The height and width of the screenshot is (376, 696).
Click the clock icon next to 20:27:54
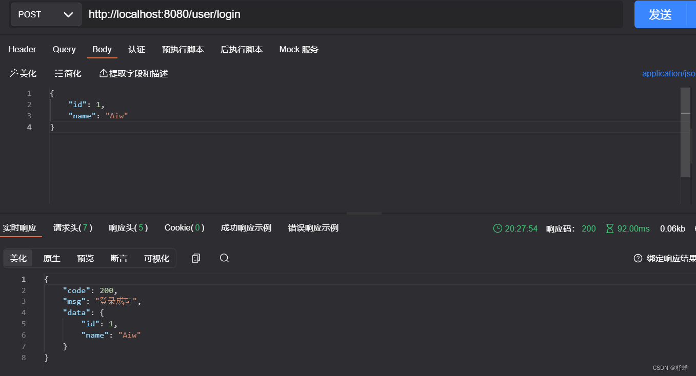[498, 228]
